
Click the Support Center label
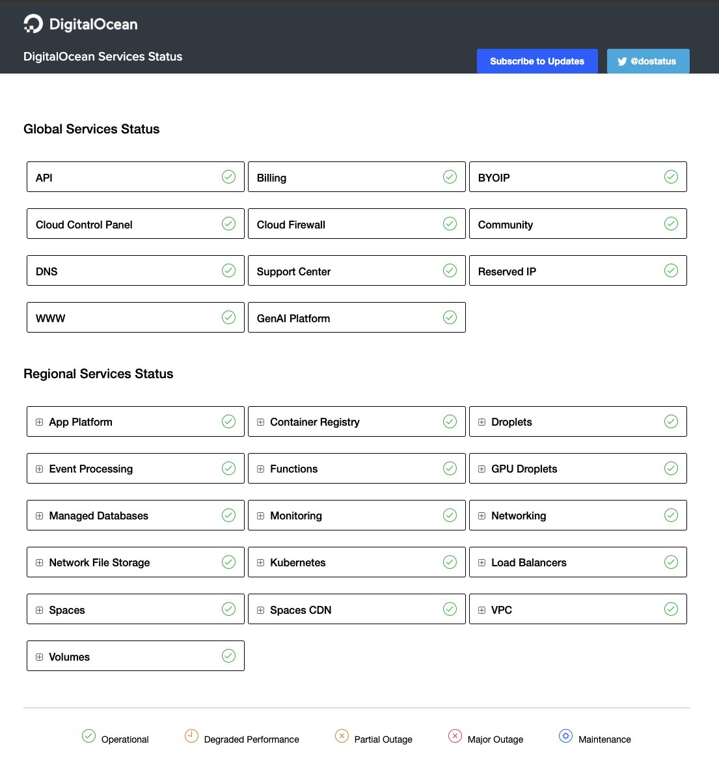293,271
